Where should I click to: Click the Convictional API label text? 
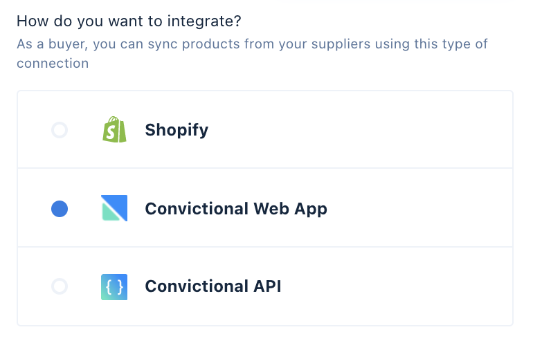click(213, 286)
